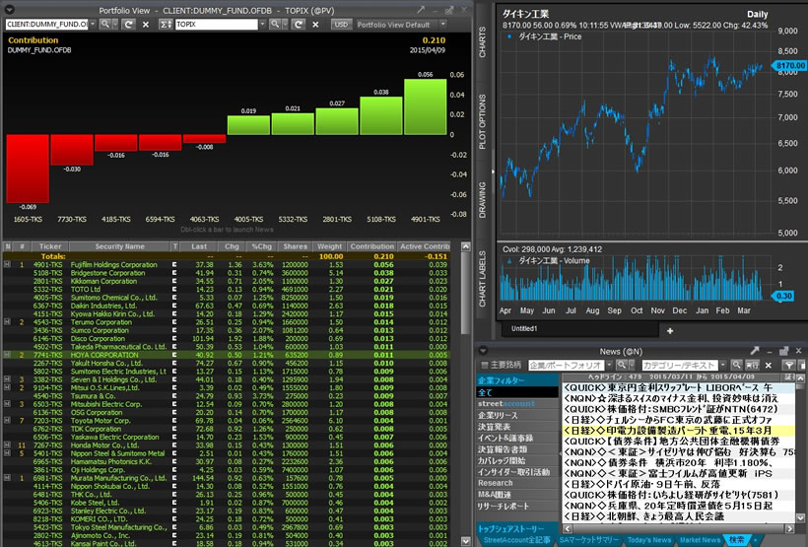Expand row 7741-TKS HOYA group

coord(7,355)
